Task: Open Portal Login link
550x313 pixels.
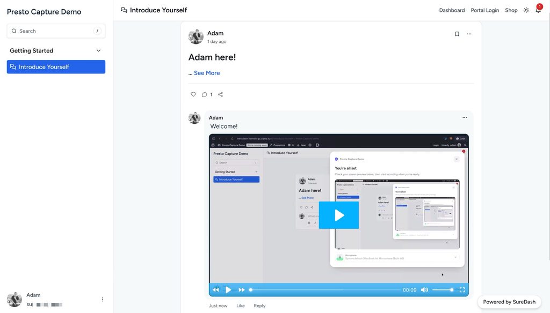Action: [x=485, y=10]
